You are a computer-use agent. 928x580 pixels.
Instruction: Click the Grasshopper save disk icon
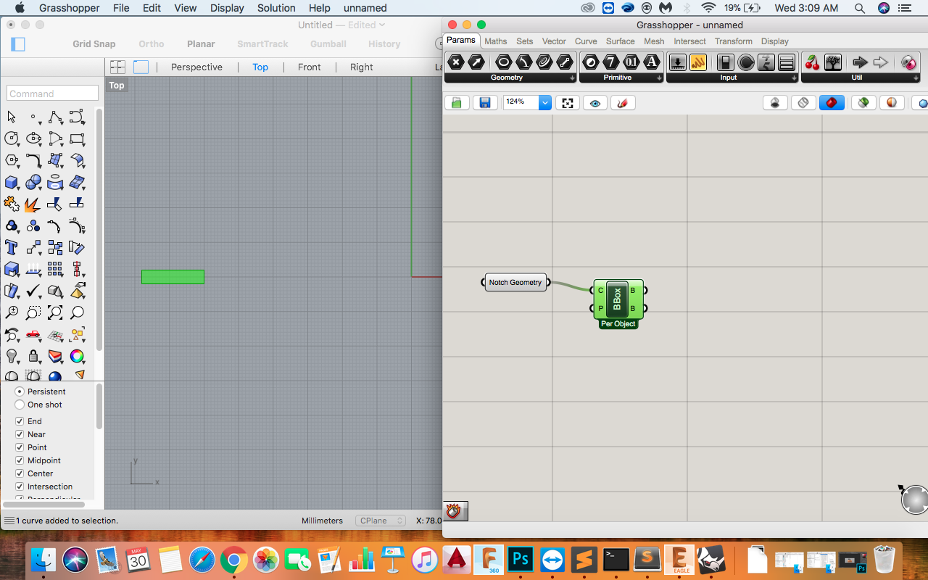485,103
